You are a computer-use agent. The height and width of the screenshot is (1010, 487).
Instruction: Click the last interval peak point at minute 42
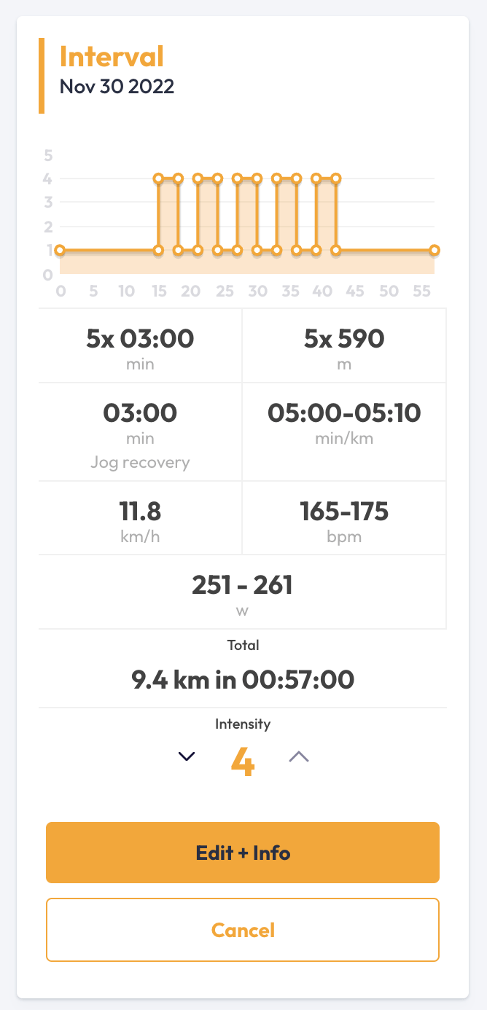click(336, 178)
